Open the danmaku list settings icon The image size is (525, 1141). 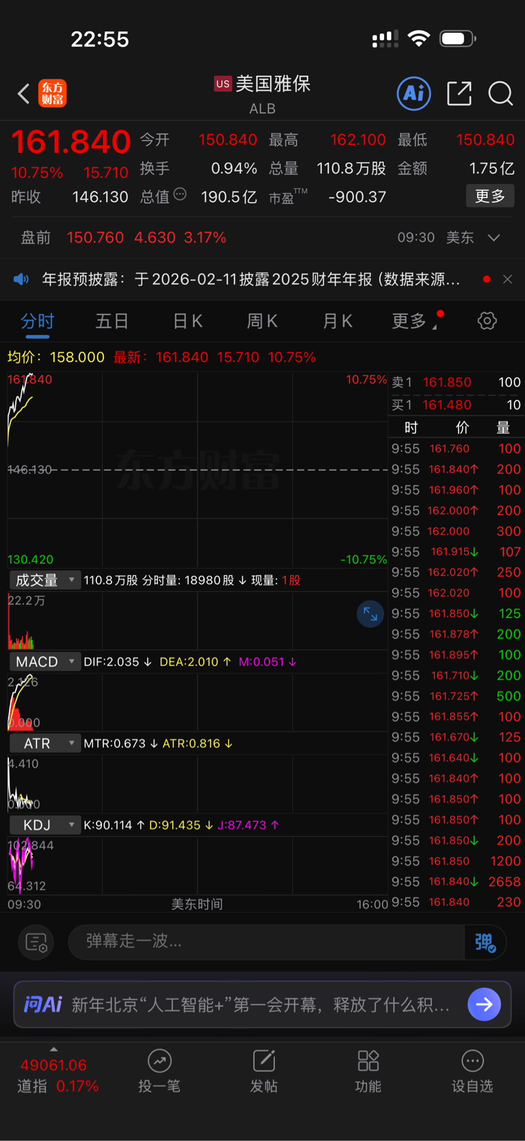[36, 942]
